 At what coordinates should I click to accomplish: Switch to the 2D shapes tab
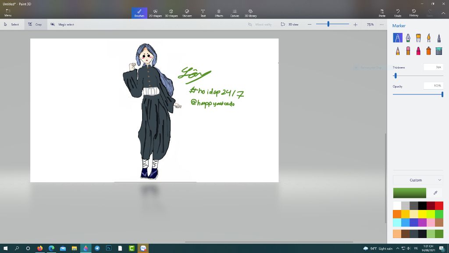155,13
